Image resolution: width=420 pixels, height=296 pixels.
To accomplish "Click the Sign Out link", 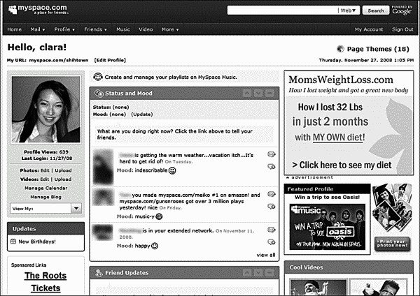I will pos(402,29).
